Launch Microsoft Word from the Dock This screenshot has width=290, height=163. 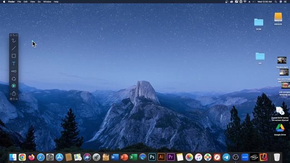point(115,157)
